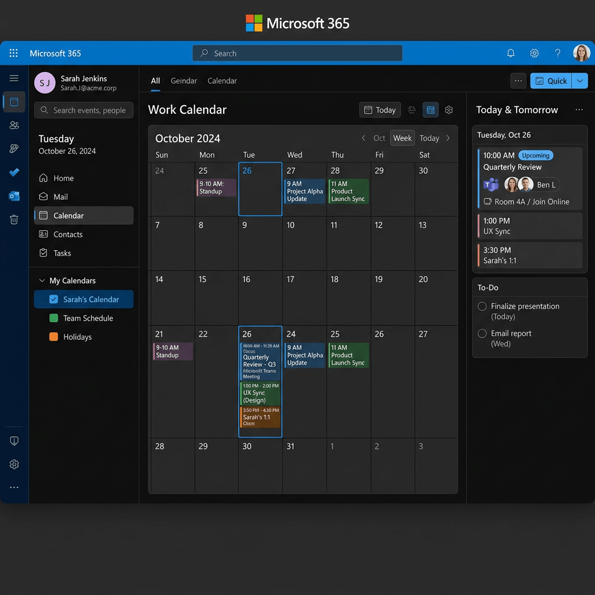This screenshot has width=595, height=595.
Task: Select Week view button
Action: click(402, 138)
